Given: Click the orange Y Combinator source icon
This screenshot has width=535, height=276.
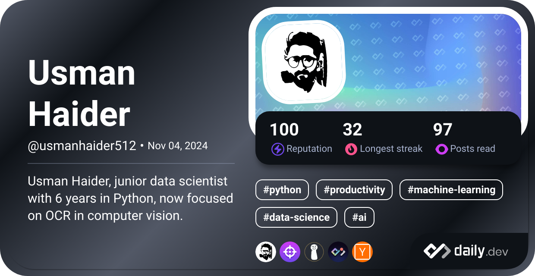Looking at the screenshot, I should pyautogui.click(x=362, y=252).
